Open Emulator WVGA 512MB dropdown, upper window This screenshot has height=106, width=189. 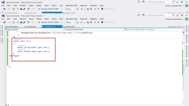(x=59, y=9)
